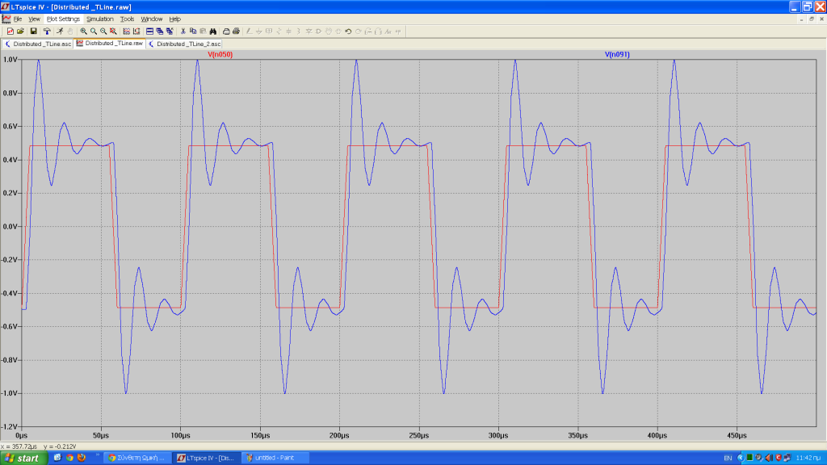Click the Zoom In magnifier icon

[x=84, y=31]
